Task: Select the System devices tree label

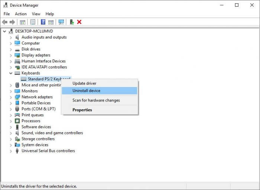Action: [x=35, y=145]
